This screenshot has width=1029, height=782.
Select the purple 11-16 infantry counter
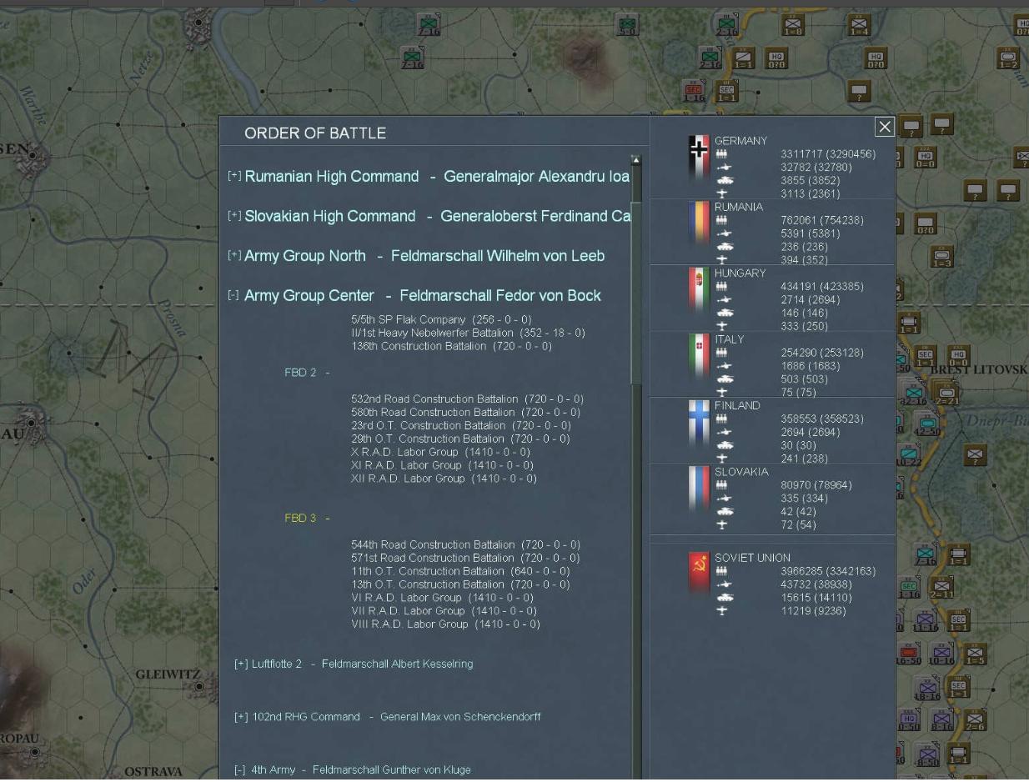pos(926,621)
